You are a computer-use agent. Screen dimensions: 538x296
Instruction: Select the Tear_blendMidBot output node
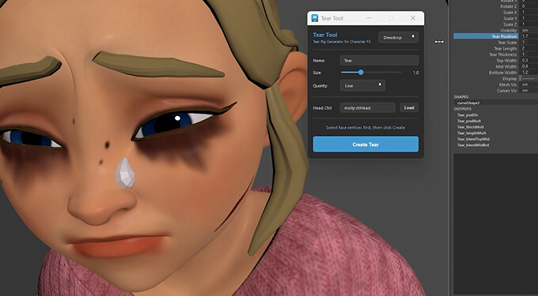pos(473,145)
